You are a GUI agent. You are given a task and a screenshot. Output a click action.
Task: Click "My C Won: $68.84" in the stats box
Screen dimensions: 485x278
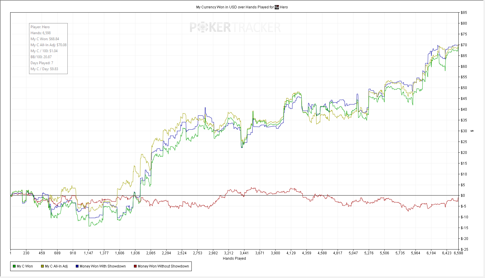(x=45, y=39)
